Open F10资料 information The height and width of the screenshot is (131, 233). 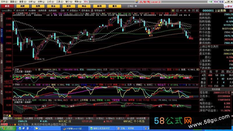pyautogui.click(x=32, y=11)
